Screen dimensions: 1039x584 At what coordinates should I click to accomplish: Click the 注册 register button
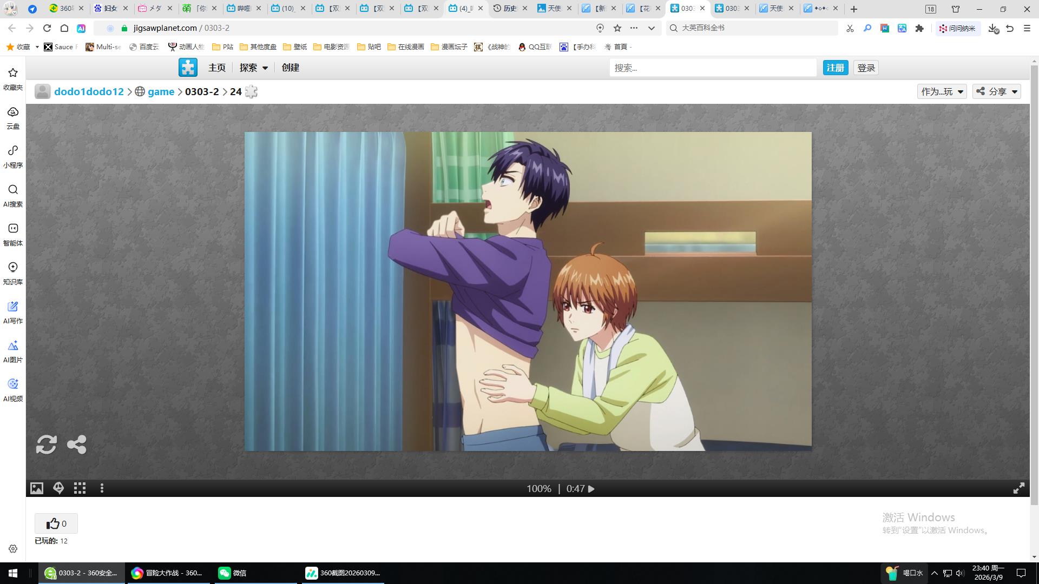point(835,68)
